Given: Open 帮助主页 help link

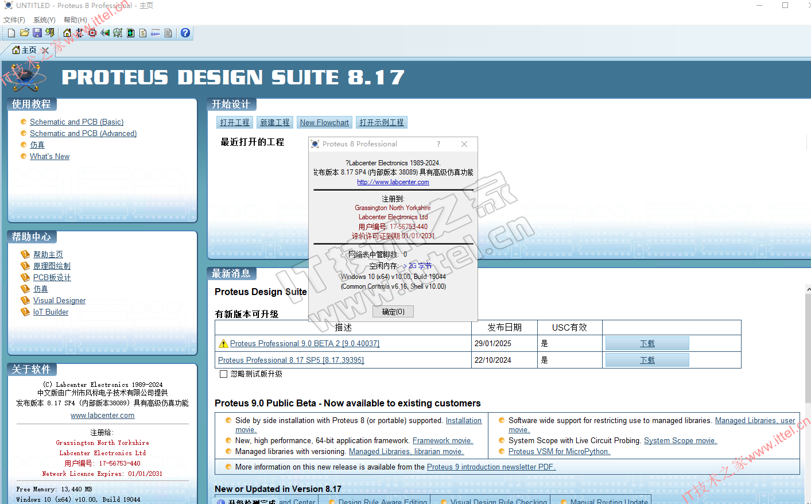Looking at the screenshot, I should [48, 254].
